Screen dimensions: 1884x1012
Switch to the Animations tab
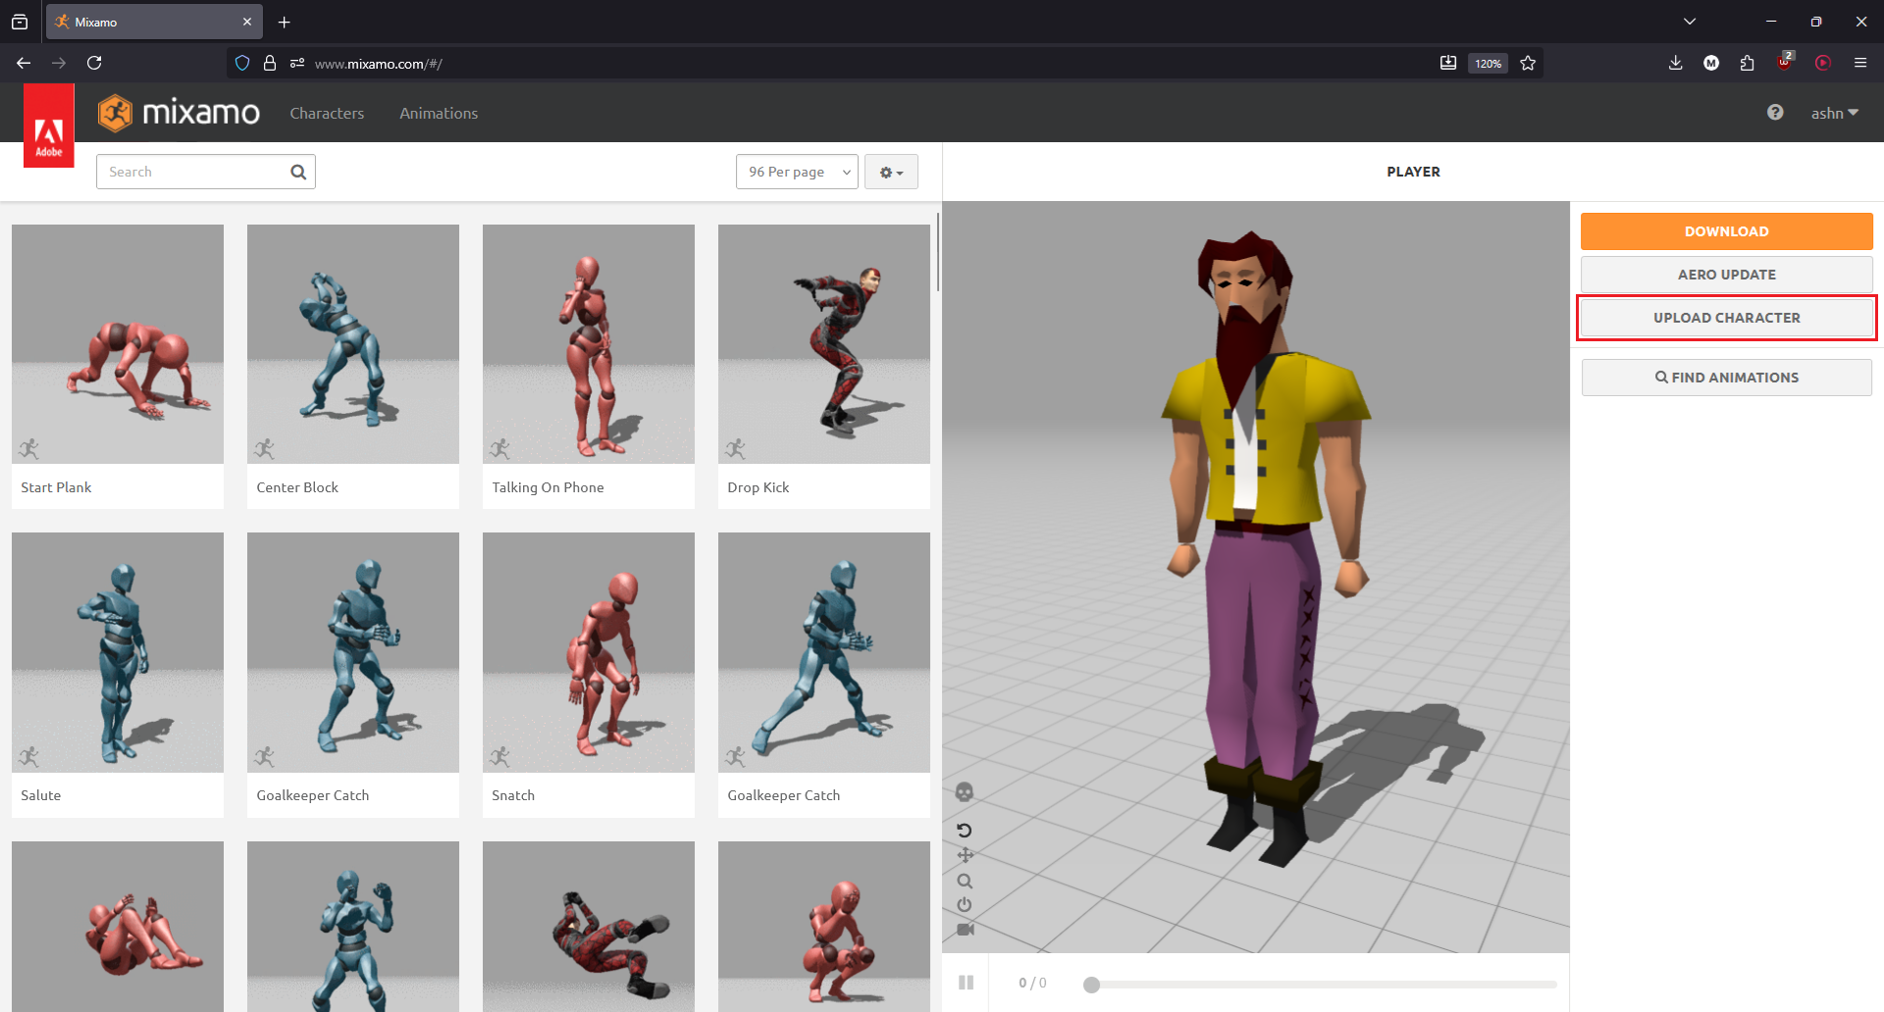pyautogui.click(x=439, y=113)
